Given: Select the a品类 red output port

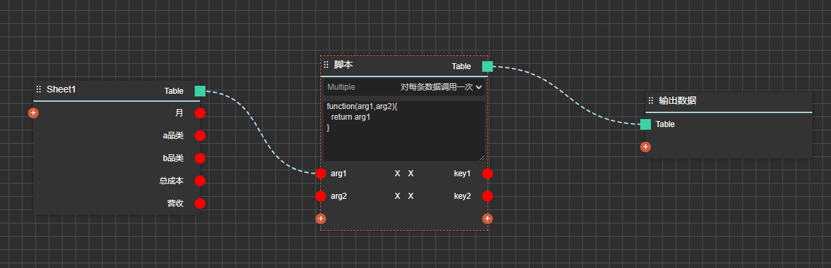Looking at the screenshot, I should [200, 136].
